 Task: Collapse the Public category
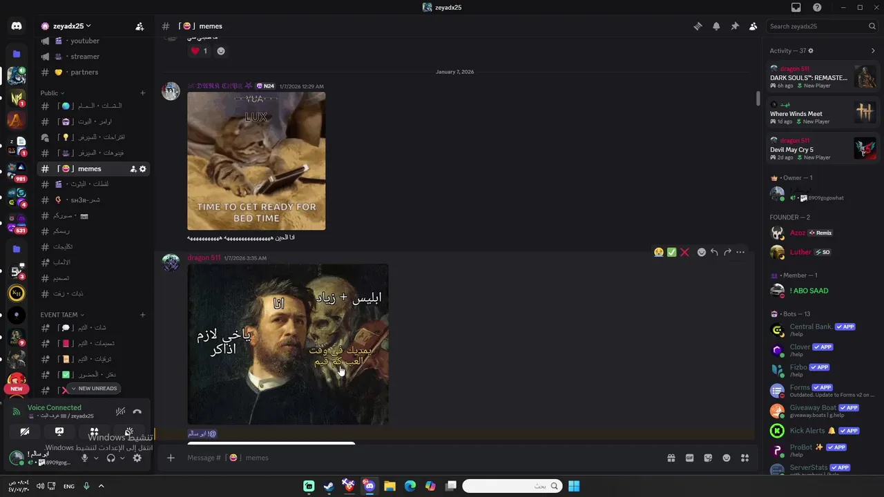pos(52,92)
